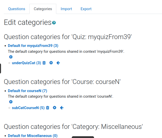162x138 pixels.
Task: Click the dark drawer handle at left edge
Action: [x=1, y=68]
